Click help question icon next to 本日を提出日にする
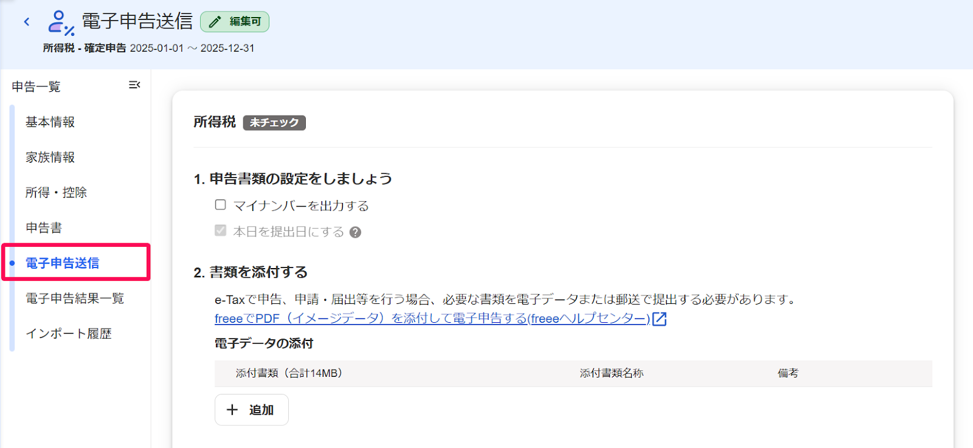 (x=356, y=232)
